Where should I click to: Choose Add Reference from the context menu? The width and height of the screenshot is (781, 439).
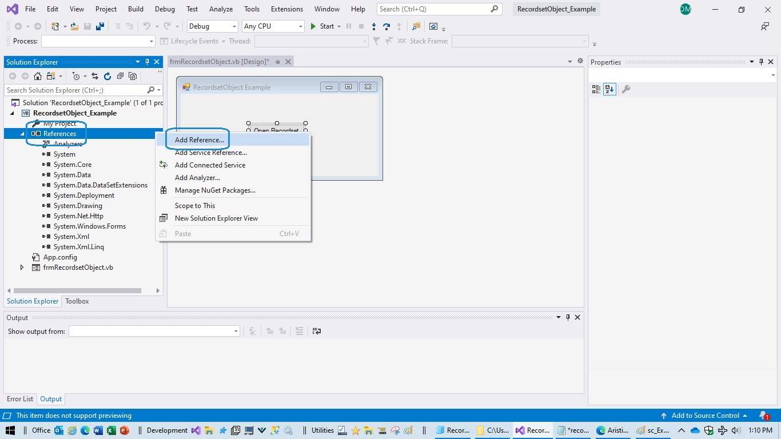(199, 139)
